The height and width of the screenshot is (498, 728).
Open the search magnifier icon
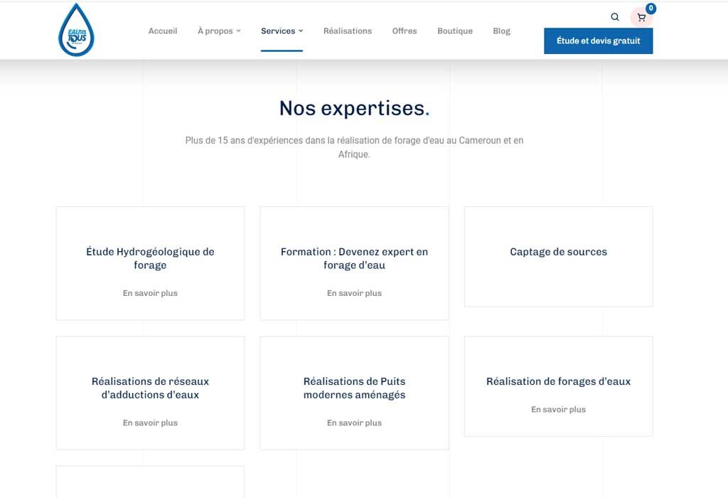(615, 17)
